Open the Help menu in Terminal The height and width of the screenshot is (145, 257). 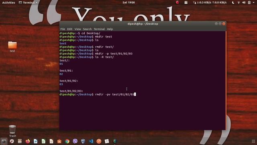tap(110, 29)
